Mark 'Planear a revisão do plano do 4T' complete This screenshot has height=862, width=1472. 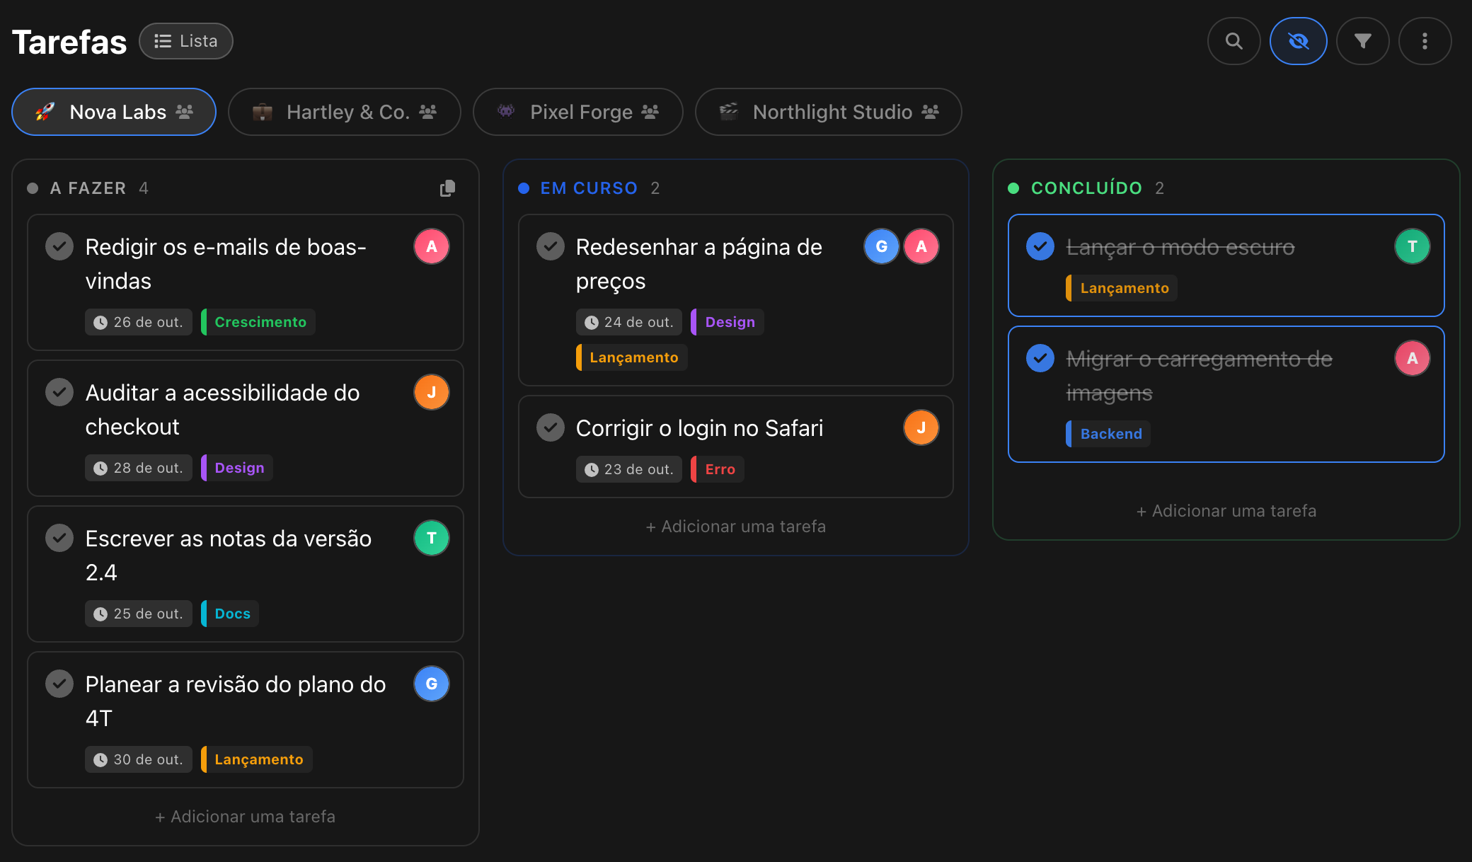coord(59,684)
